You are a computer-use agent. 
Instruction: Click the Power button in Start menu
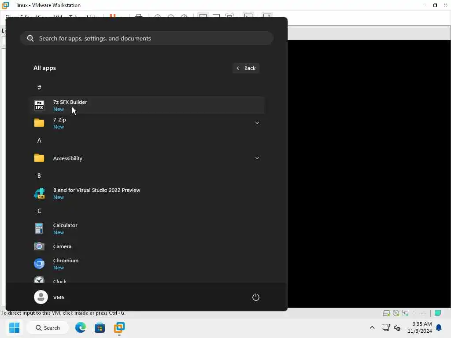point(256,297)
